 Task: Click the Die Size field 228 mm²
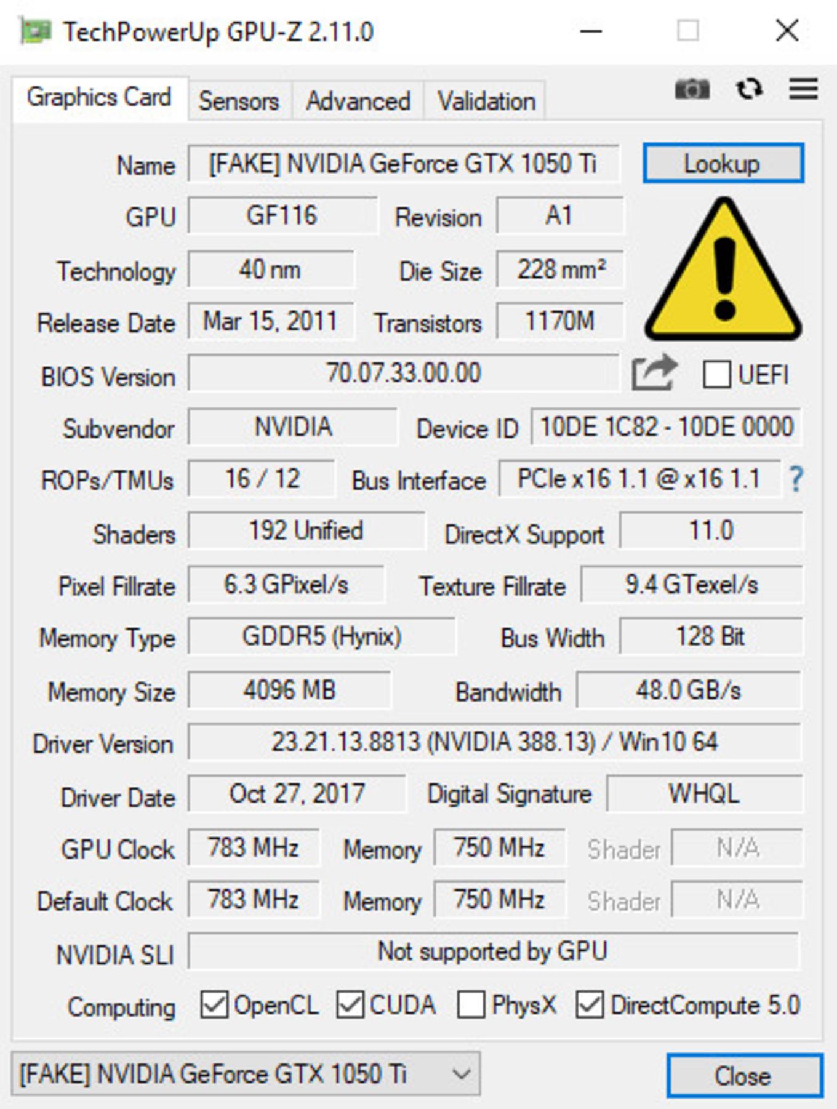coord(560,269)
